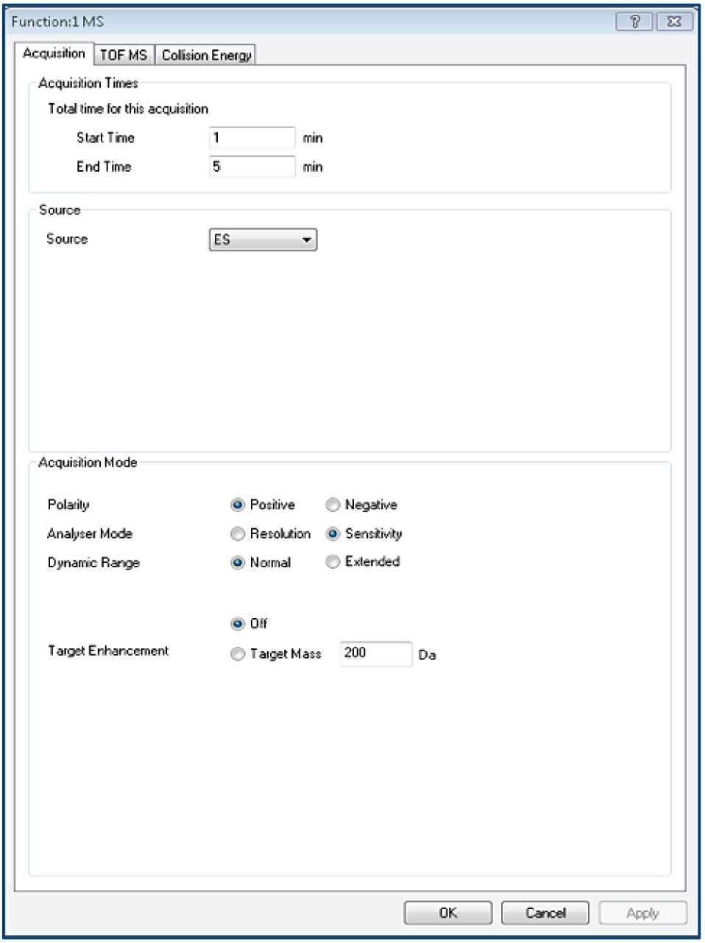
Task: Choose Resolution analyser mode
Action: 238,533
